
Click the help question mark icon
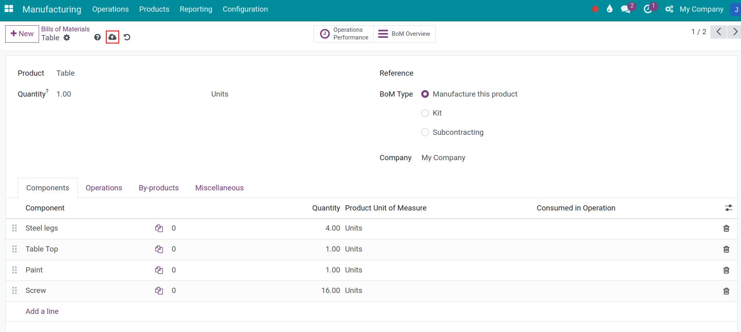tap(97, 37)
